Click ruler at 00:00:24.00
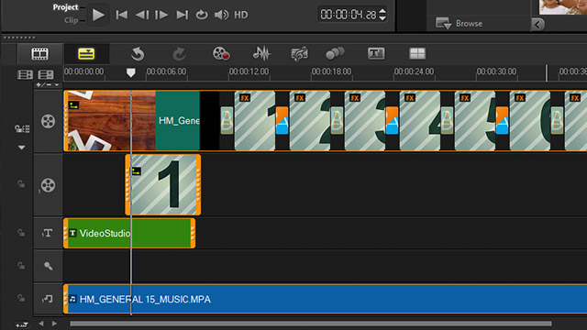The height and width of the screenshot is (330, 587). click(x=414, y=71)
